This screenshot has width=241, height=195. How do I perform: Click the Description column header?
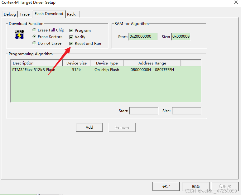(36, 63)
